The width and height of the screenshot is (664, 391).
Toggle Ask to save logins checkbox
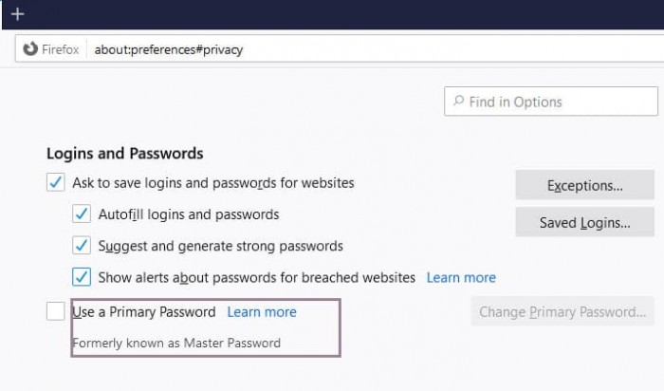pos(56,183)
